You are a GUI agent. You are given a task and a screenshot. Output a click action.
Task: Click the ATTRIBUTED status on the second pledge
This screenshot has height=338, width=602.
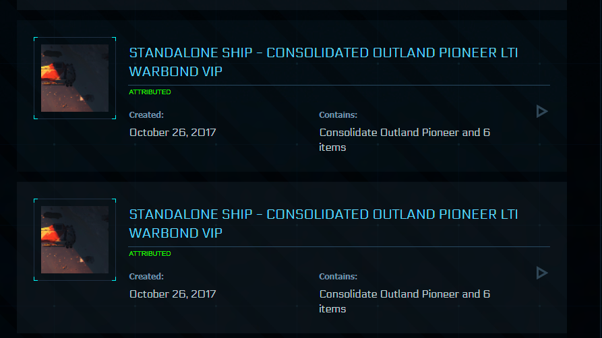150,254
